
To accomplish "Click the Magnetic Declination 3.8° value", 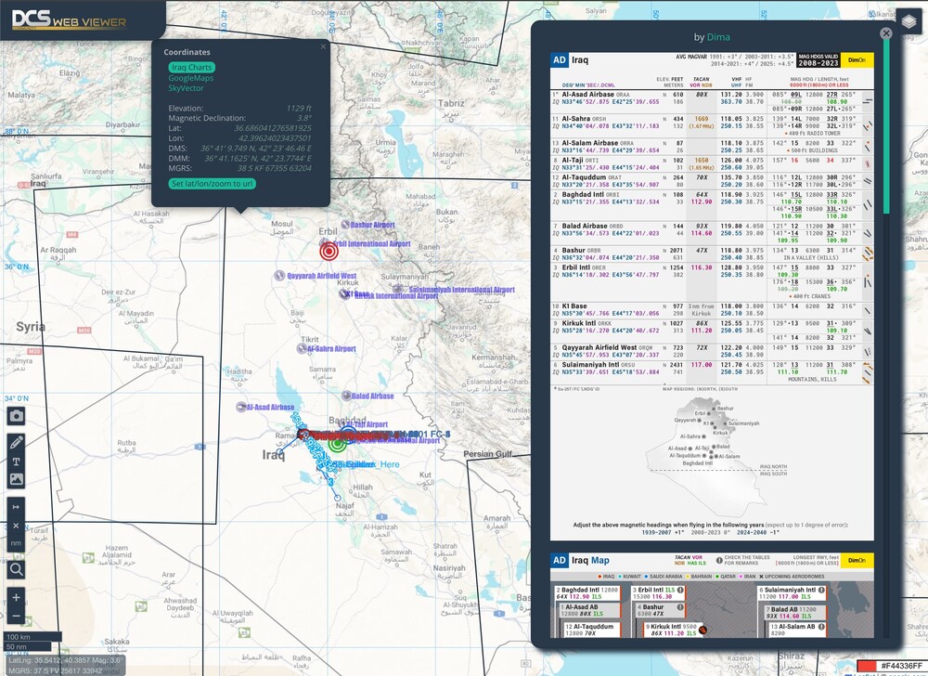I will [x=303, y=118].
